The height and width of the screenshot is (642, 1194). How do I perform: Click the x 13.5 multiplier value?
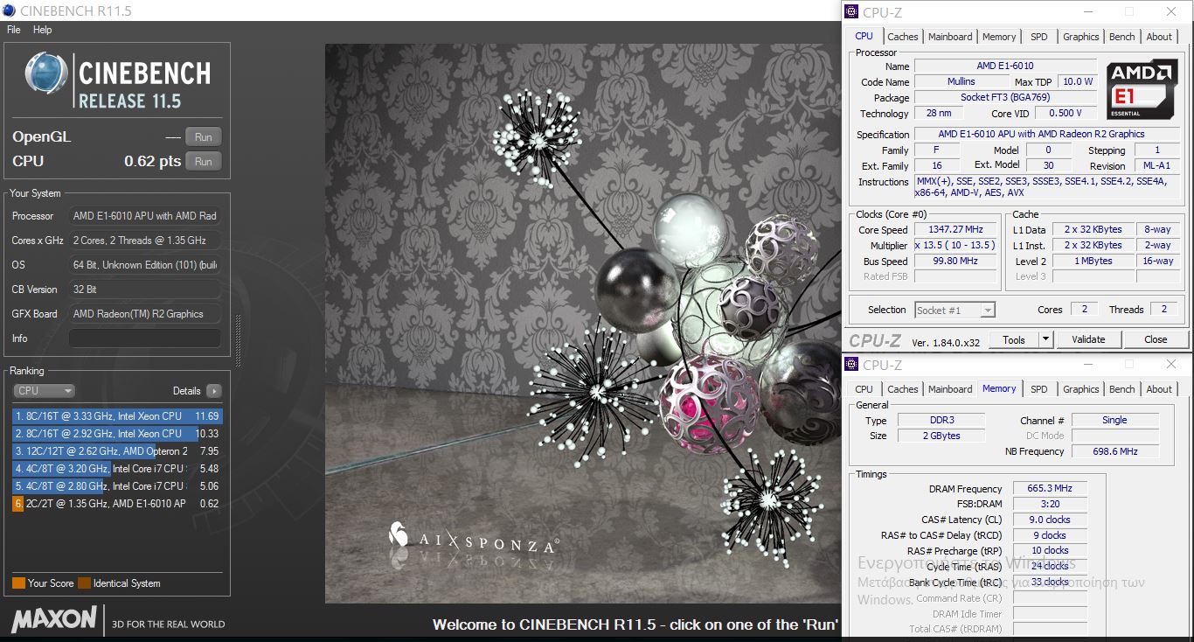click(x=955, y=245)
